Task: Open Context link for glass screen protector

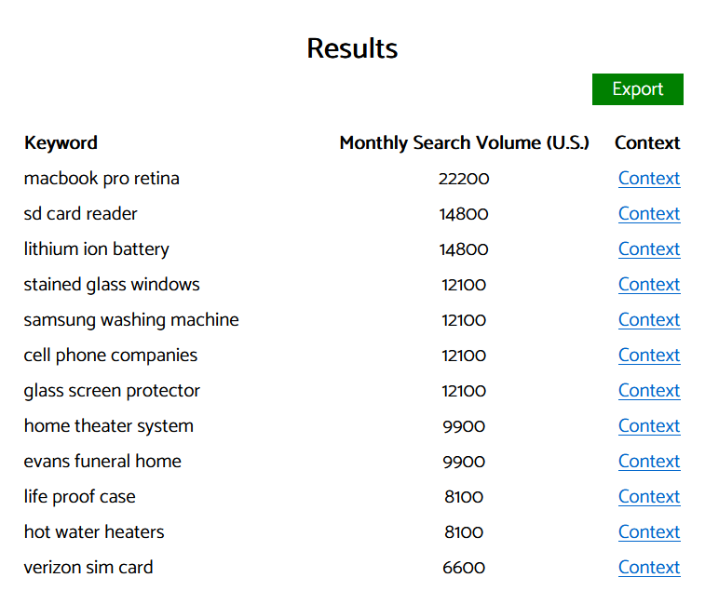Action: 648,391
